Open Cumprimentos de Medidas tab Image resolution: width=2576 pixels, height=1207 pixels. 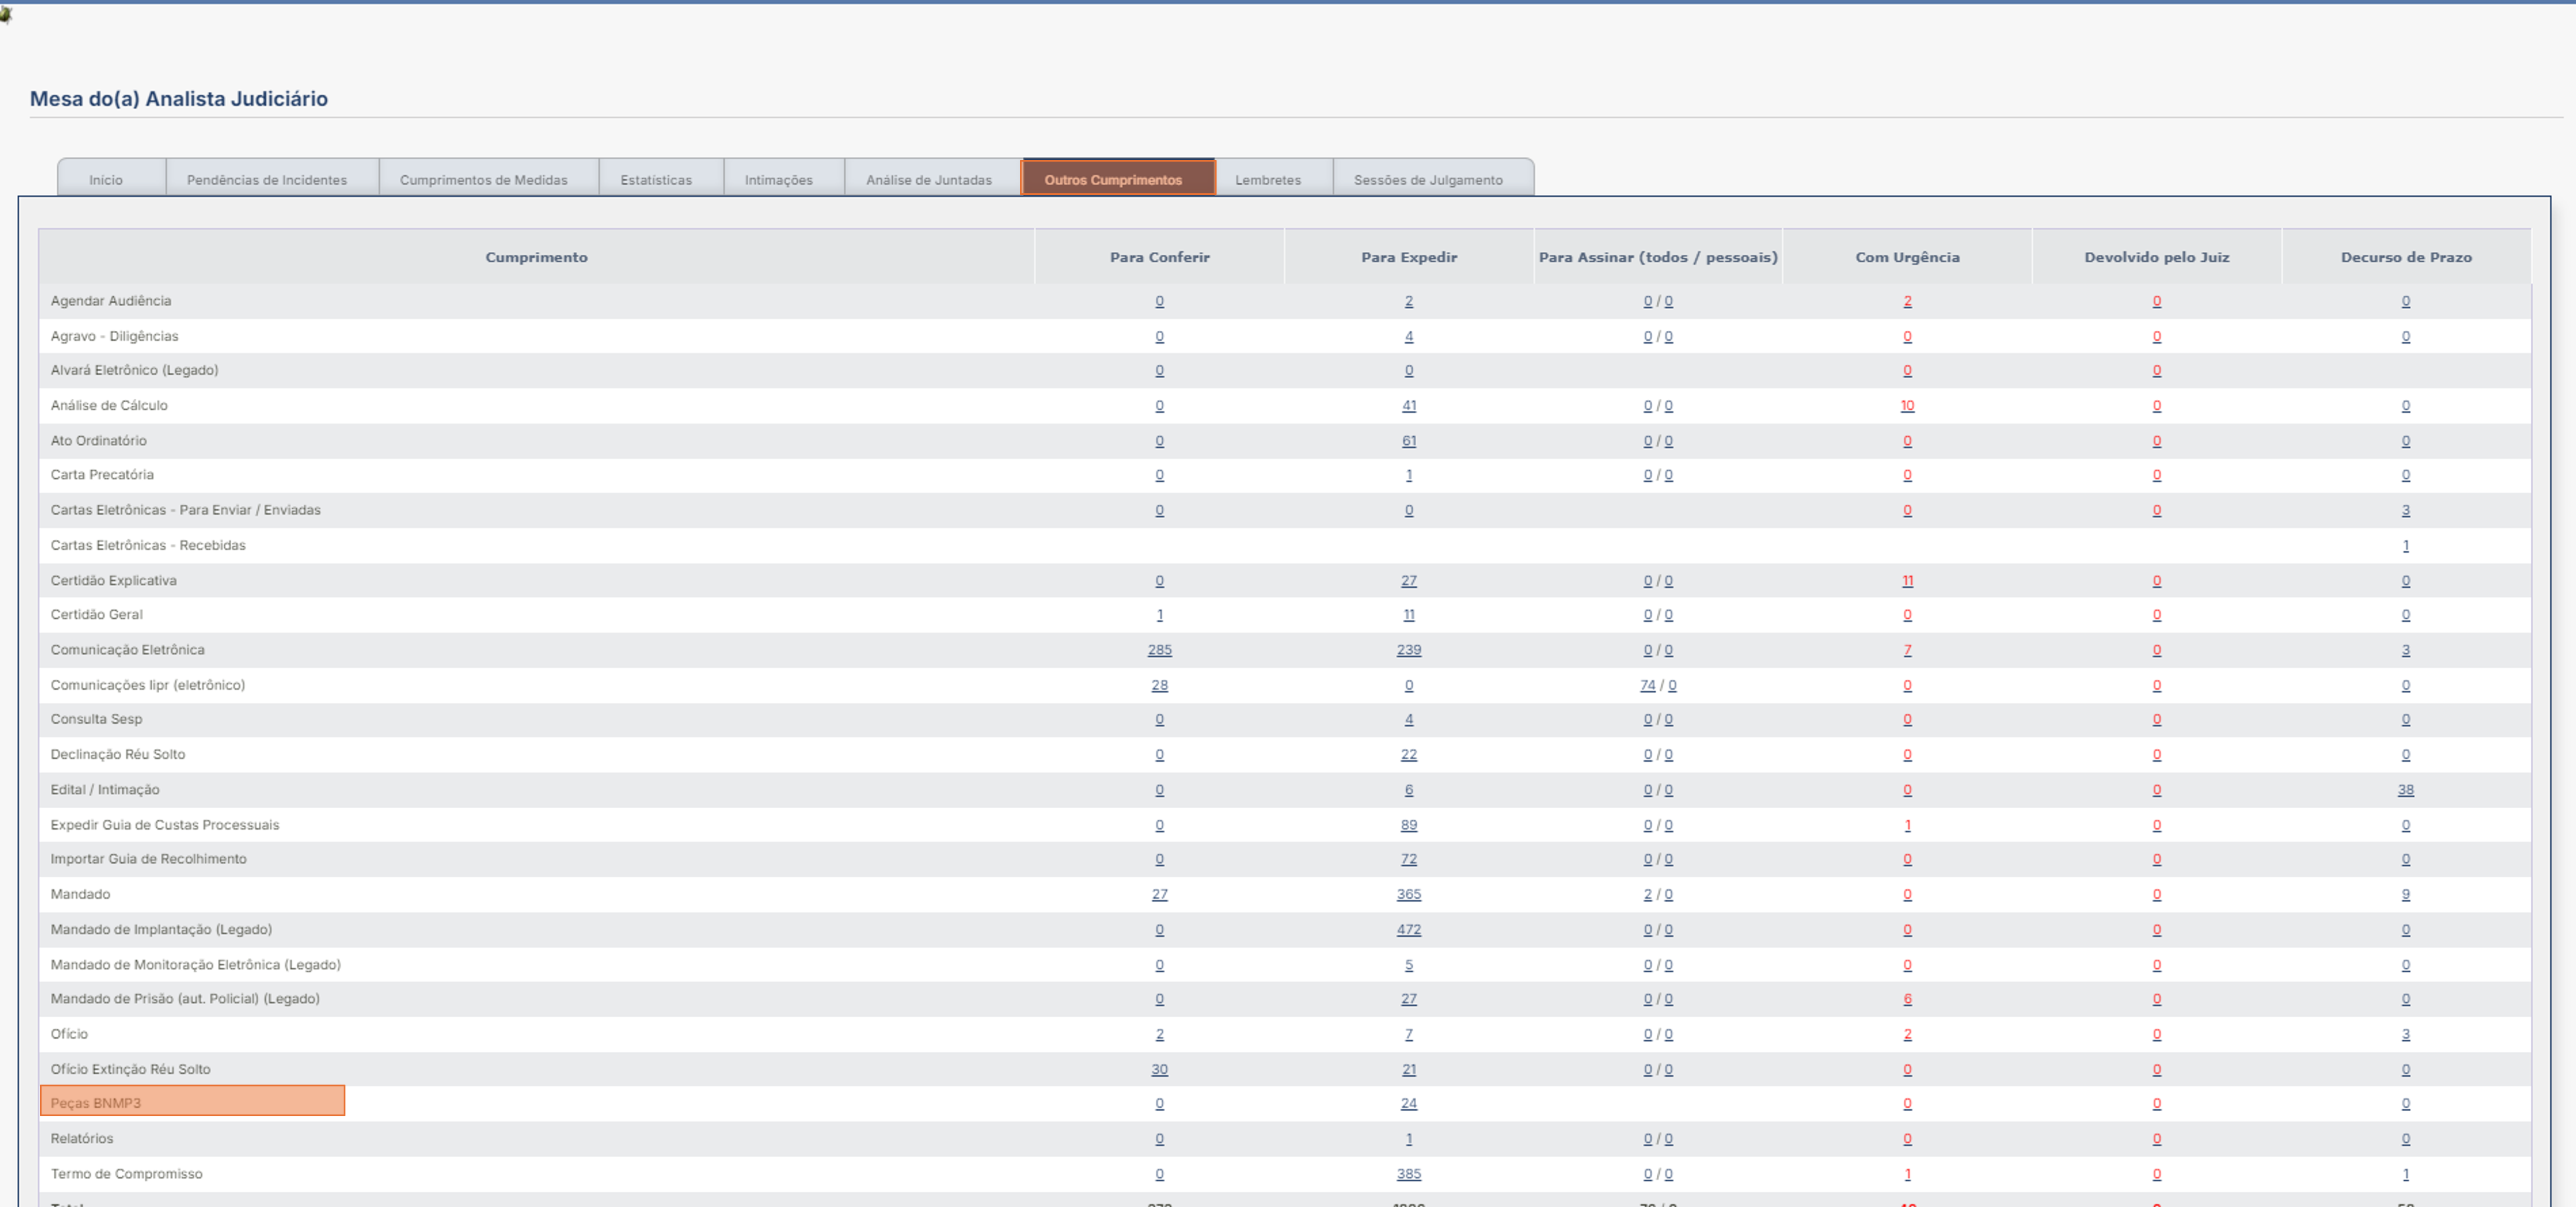(x=484, y=180)
